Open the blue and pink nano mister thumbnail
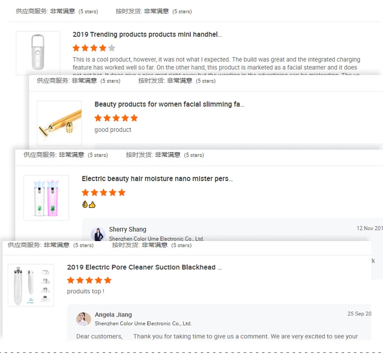383x359 pixels. point(46,198)
